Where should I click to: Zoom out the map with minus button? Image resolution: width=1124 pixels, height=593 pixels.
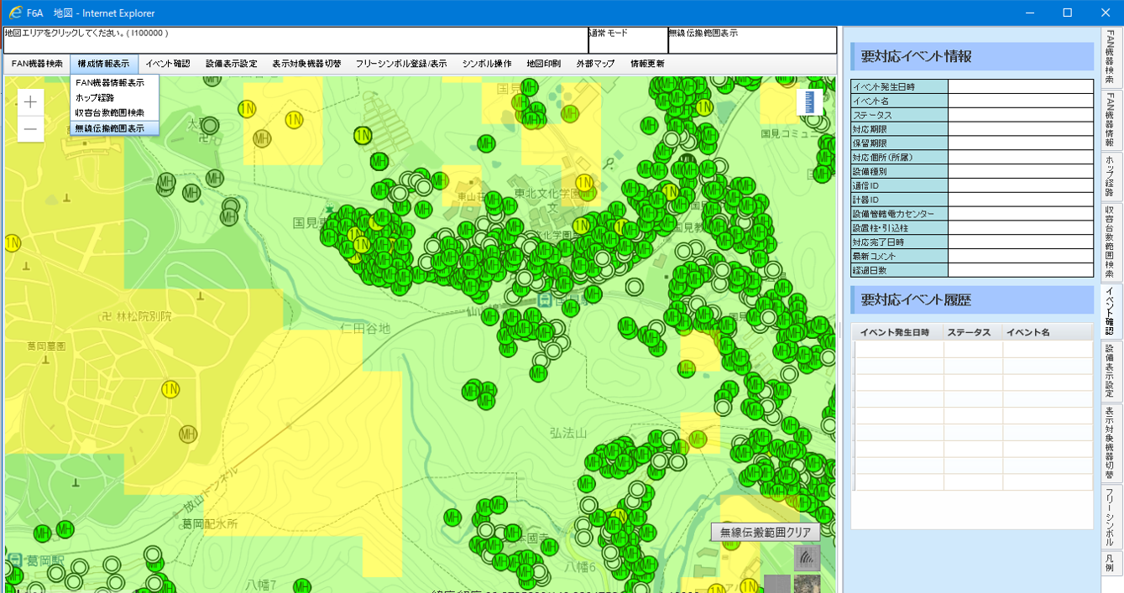(x=30, y=129)
